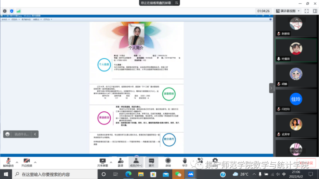Leave the meeting with 离开会议
Image resolution: width=319 pixels, height=179 pixels.
[306, 163]
